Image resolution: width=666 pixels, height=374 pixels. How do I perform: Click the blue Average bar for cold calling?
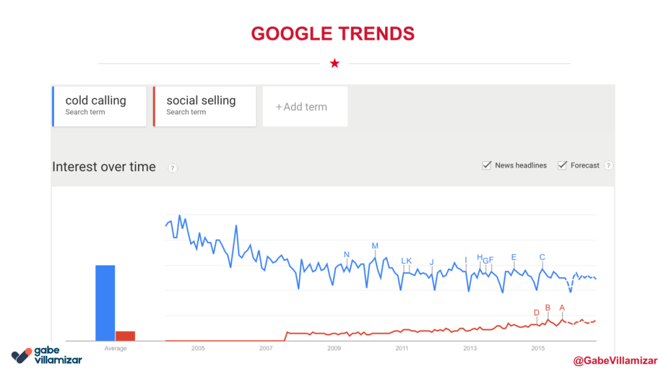(x=105, y=302)
